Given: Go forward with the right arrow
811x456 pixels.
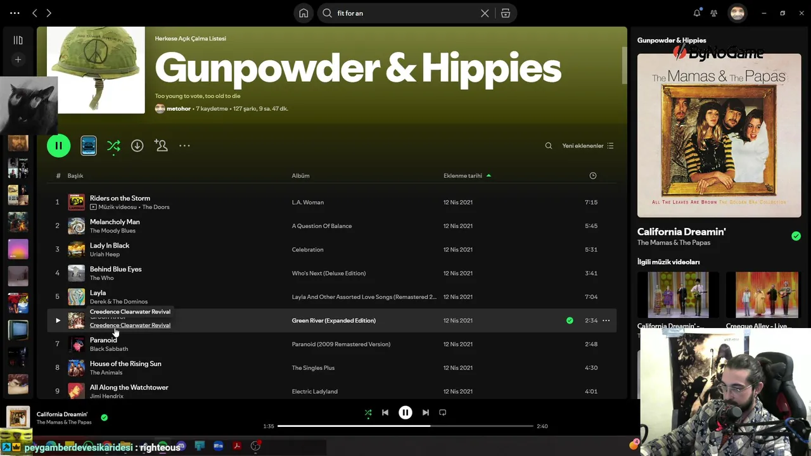Looking at the screenshot, I should pyautogui.click(x=49, y=13).
